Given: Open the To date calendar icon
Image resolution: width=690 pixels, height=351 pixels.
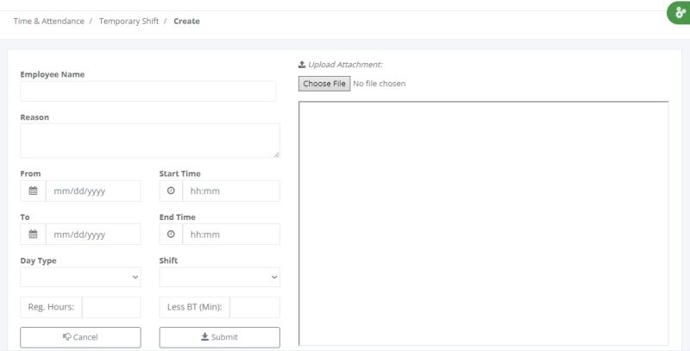Looking at the screenshot, I should point(33,235).
